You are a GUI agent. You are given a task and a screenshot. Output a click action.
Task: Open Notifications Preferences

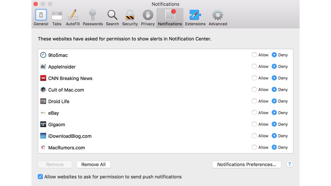pos(247,164)
